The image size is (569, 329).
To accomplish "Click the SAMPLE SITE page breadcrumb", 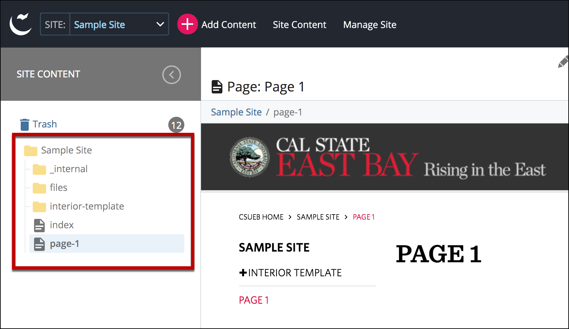I will tap(318, 217).
